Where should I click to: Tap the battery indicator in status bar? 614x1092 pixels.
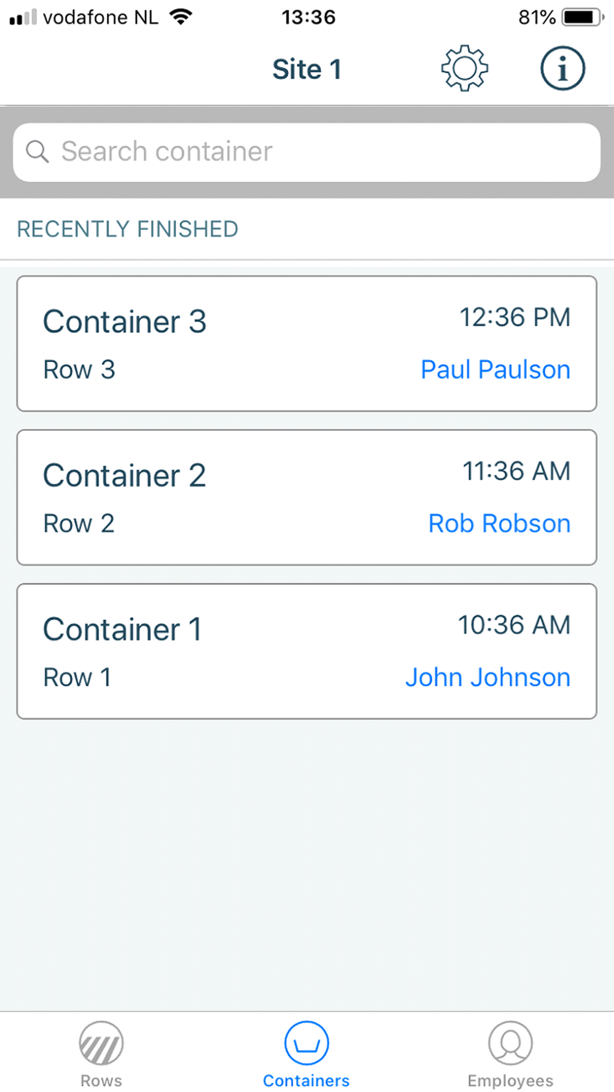[582, 17]
